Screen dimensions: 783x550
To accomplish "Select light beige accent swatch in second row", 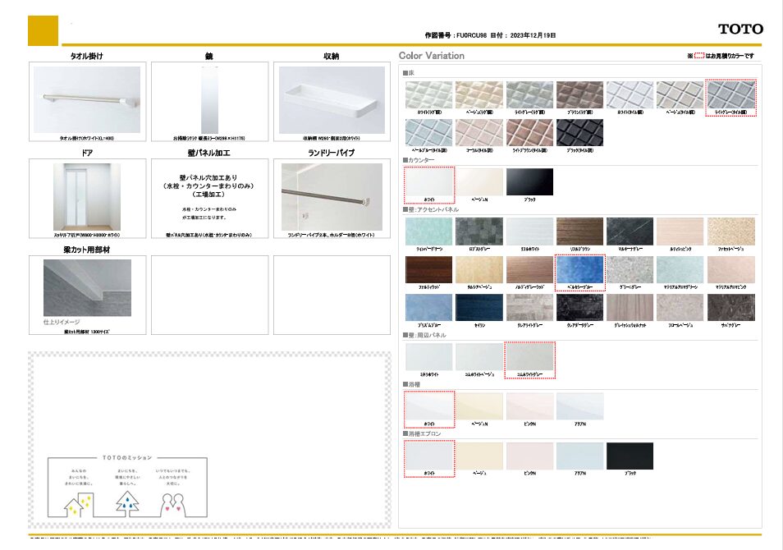I will [x=479, y=270].
